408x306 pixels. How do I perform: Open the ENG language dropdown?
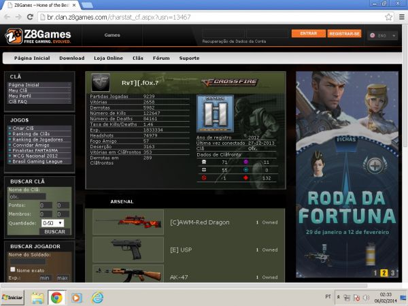[x=382, y=35]
